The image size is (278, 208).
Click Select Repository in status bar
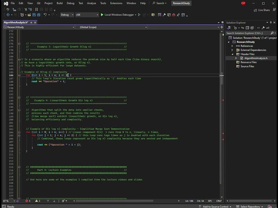tap(250, 206)
